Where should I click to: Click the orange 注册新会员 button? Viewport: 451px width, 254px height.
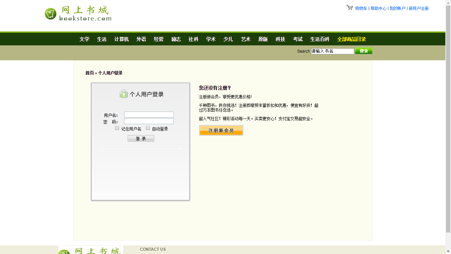coord(221,130)
